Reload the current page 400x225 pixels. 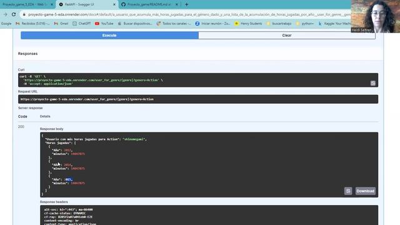pyautogui.click(x=14, y=14)
